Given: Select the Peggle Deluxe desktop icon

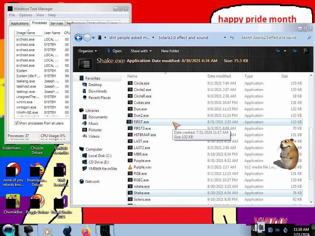Looking at the screenshot, I should (x=37, y=204).
